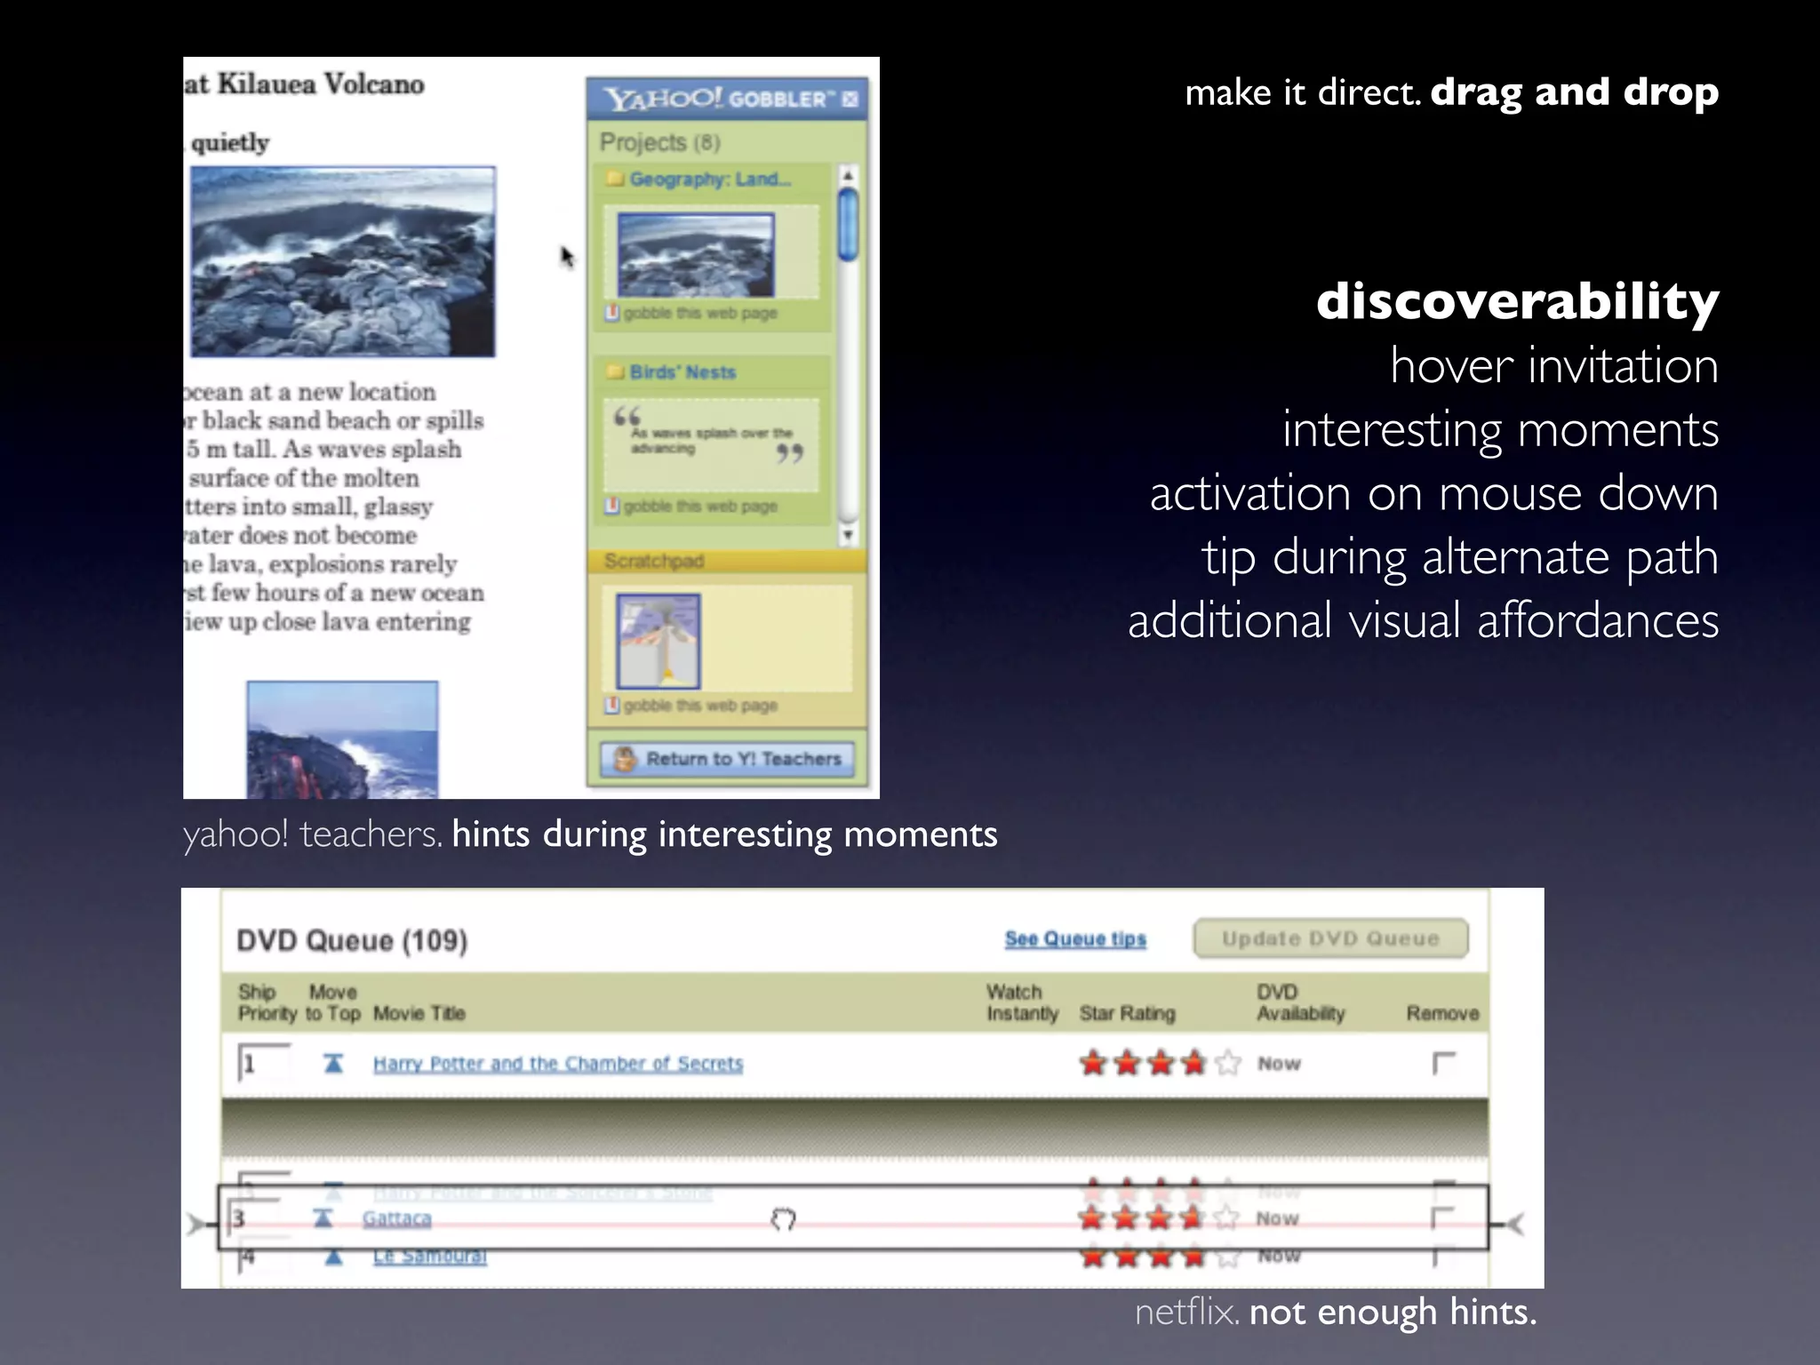Click the Projects (8) heading
Image resolution: width=1820 pixels, height=1365 pixels.
click(x=659, y=142)
